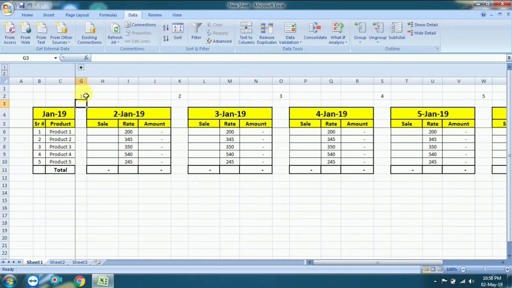Click the Office button
This screenshot has width=512, height=288.
coord(7,8)
